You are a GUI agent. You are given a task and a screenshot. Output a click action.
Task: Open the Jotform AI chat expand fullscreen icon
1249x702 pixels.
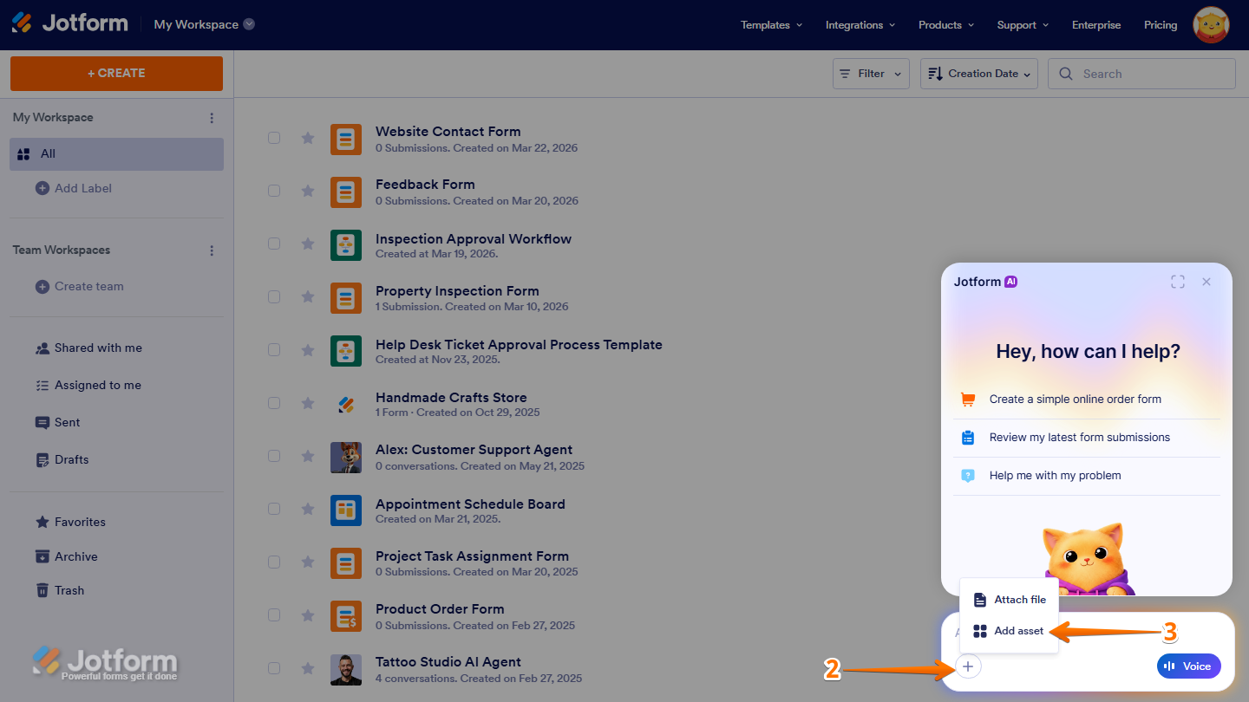[x=1177, y=281]
